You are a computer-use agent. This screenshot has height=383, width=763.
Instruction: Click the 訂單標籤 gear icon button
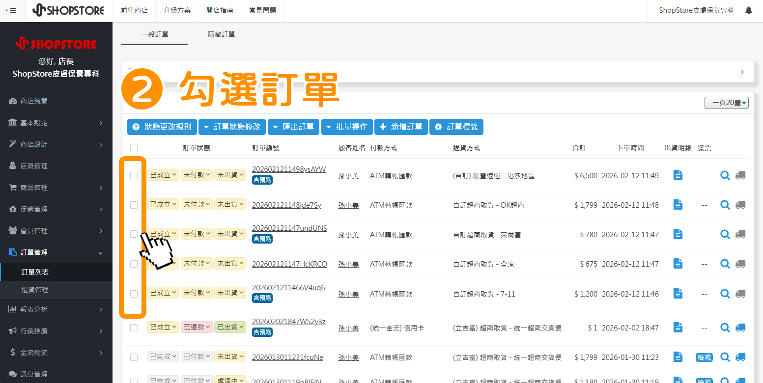(x=439, y=127)
